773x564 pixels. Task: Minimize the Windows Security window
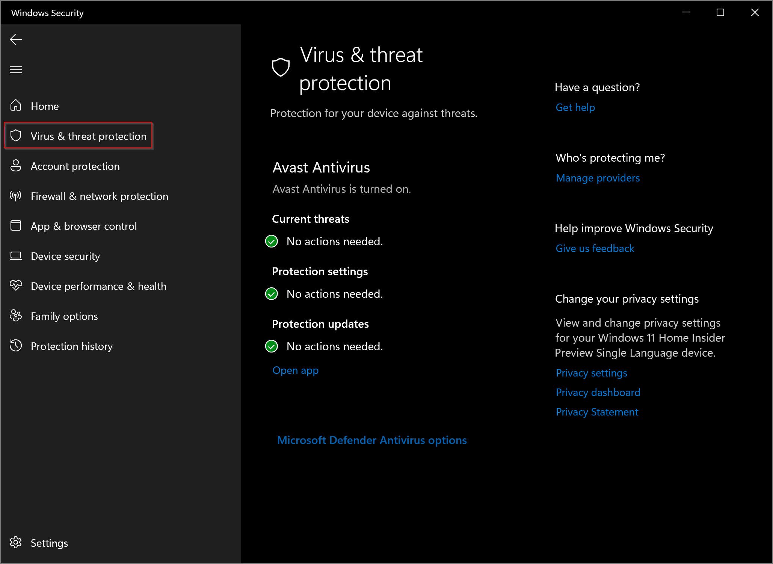[686, 12]
